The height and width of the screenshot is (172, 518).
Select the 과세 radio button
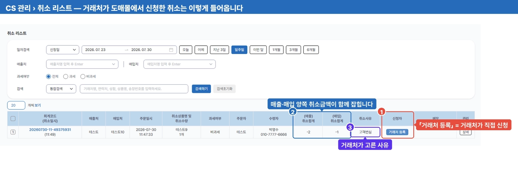66,76
